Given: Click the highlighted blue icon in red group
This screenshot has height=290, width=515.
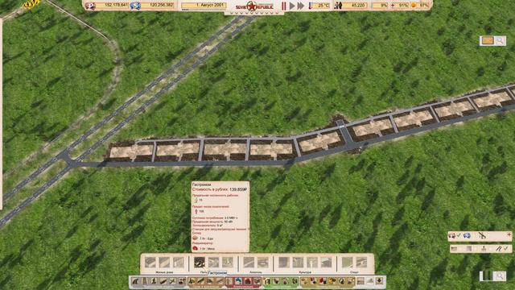Looking at the screenshot, I should (238, 281).
